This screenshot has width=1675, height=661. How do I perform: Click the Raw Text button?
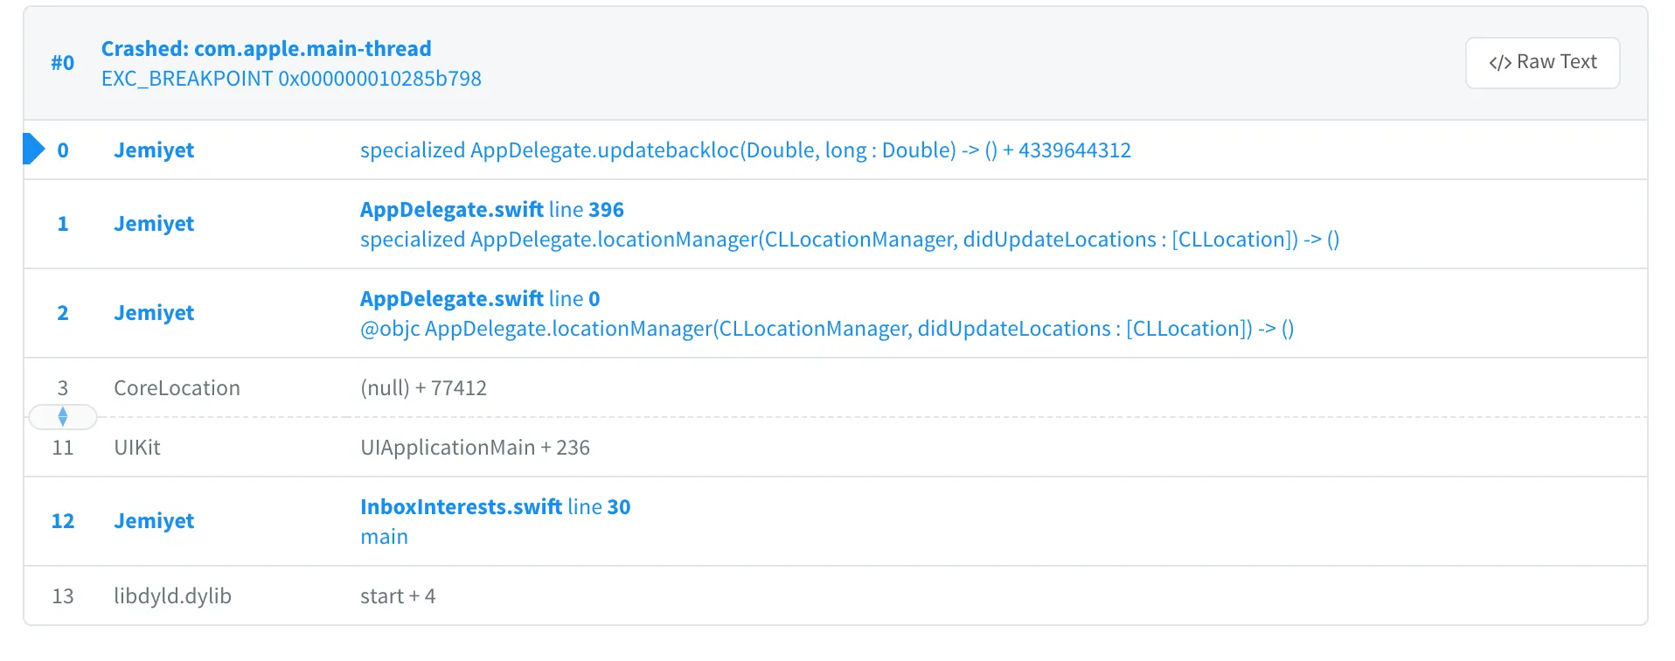pyautogui.click(x=1542, y=62)
